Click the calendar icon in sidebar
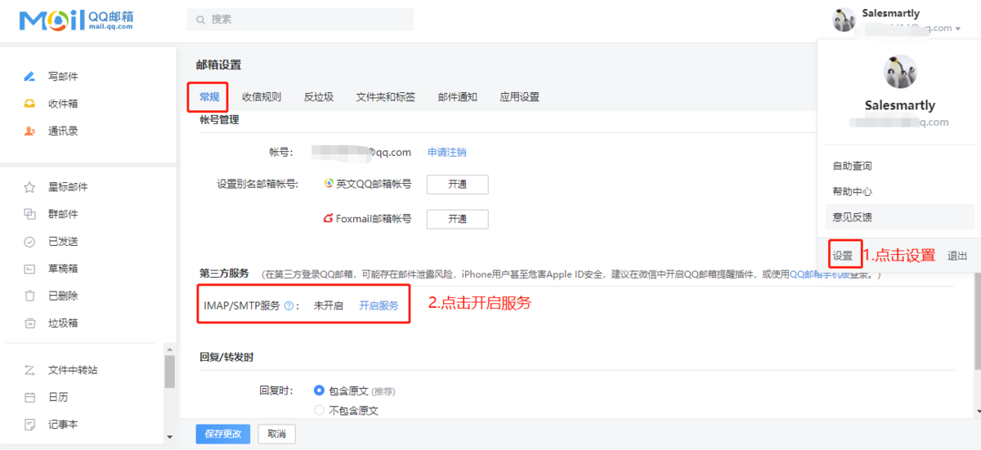 pos(29,397)
